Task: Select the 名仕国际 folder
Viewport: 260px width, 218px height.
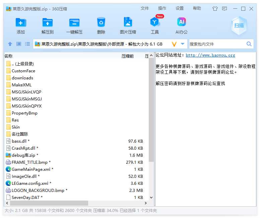Action: [x=17, y=134]
